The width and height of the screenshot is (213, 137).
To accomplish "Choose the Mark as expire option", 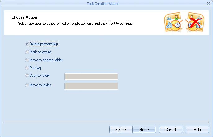I will tap(27, 52).
